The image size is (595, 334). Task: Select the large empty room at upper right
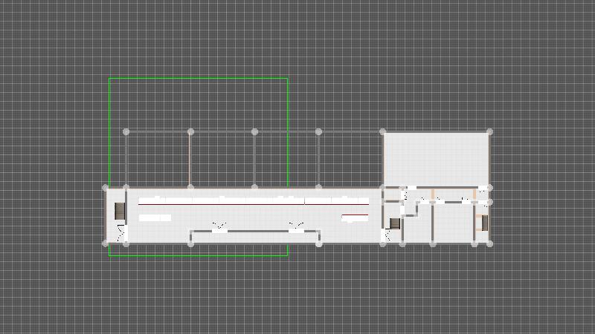coord(436,158)
